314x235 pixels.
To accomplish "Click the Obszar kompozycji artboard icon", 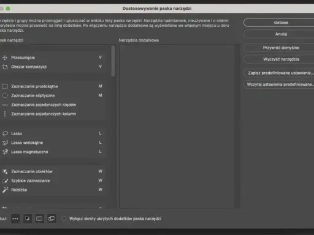I will pyautogui.click(x=5, y=67).
